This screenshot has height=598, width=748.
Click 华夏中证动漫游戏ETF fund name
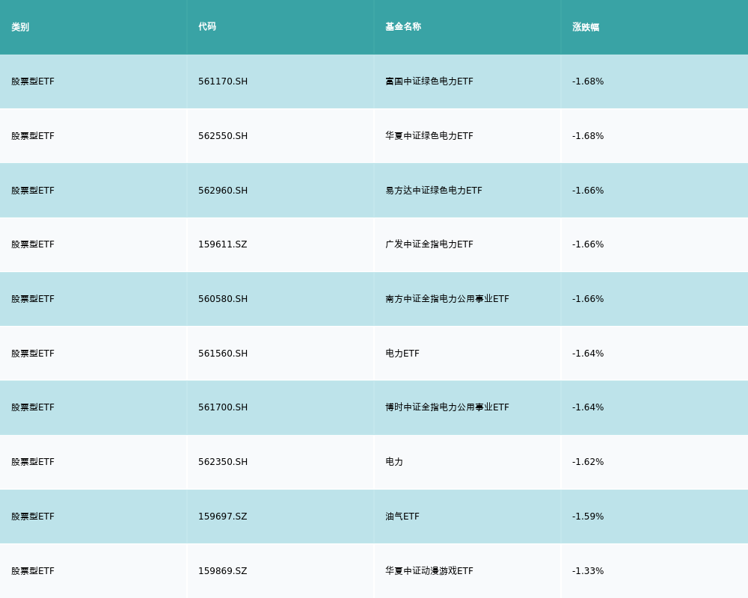(x=429, y=571)
